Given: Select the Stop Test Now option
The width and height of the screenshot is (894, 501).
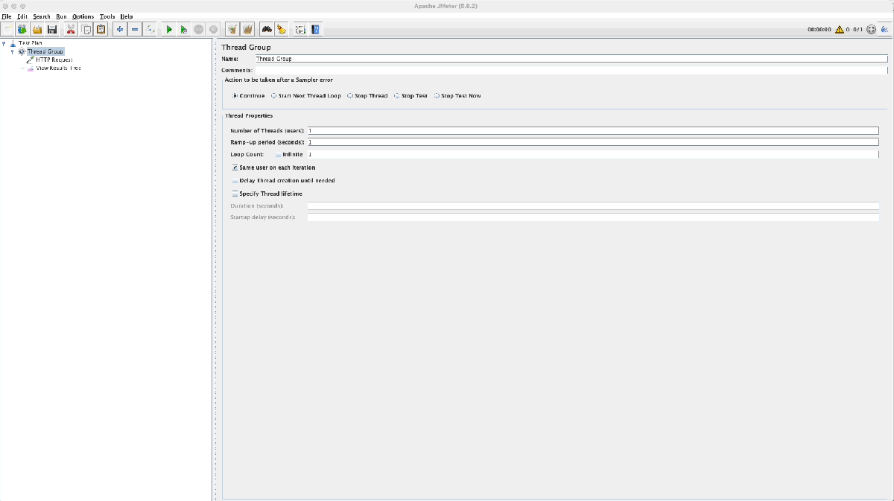Looking at the screenshot, I should click(x=437, y=95).
